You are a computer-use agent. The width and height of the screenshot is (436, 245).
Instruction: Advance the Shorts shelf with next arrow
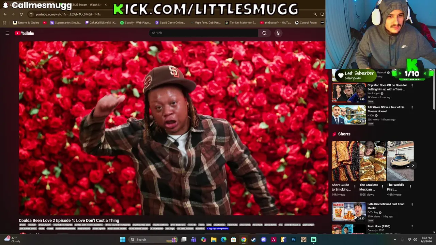(413, 165)
